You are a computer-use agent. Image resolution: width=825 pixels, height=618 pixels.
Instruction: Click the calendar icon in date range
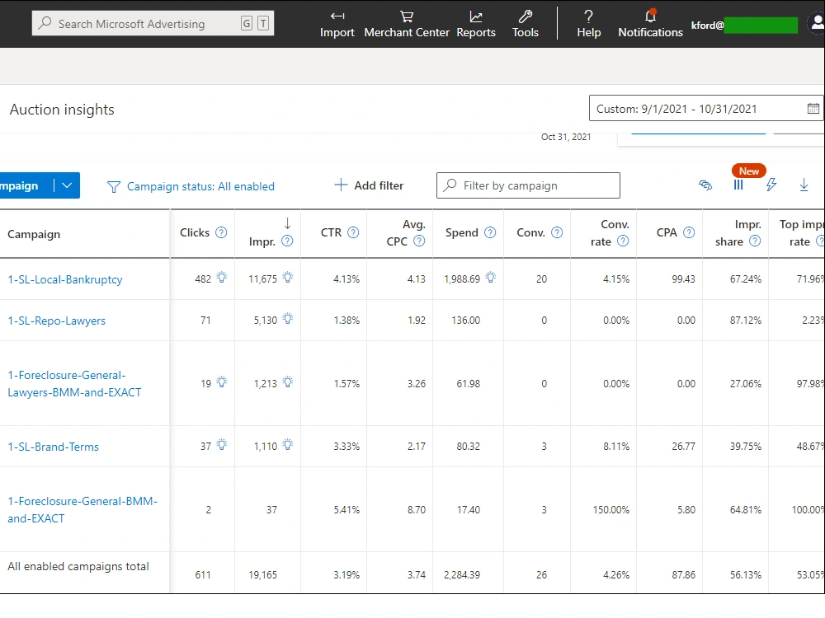(x=813, y=108)
